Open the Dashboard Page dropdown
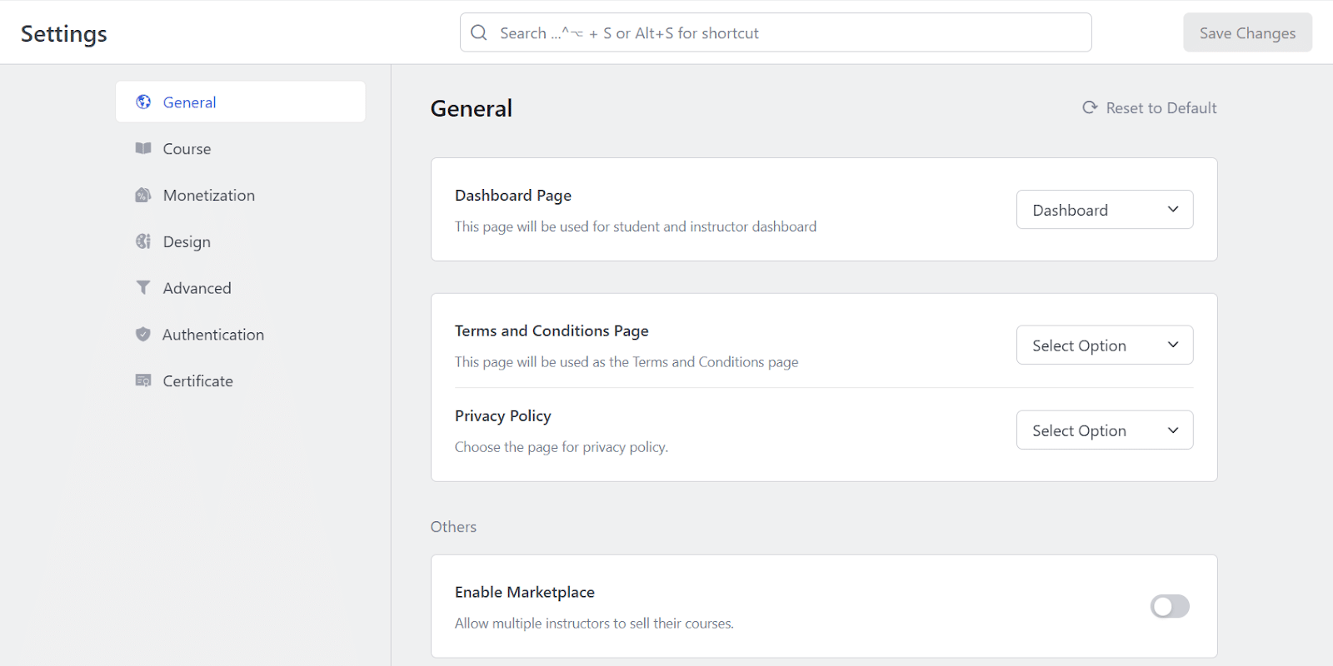The width and height of the screenshot is (1333, 666). point(1105,210)
